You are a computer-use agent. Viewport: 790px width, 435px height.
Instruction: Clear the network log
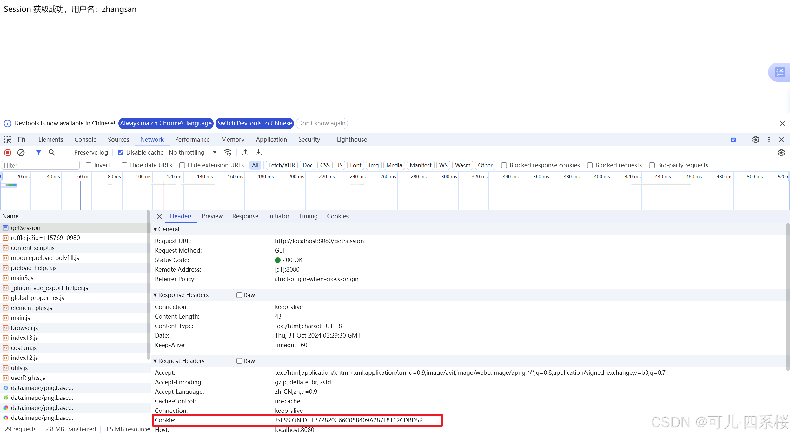coord(21,153)
